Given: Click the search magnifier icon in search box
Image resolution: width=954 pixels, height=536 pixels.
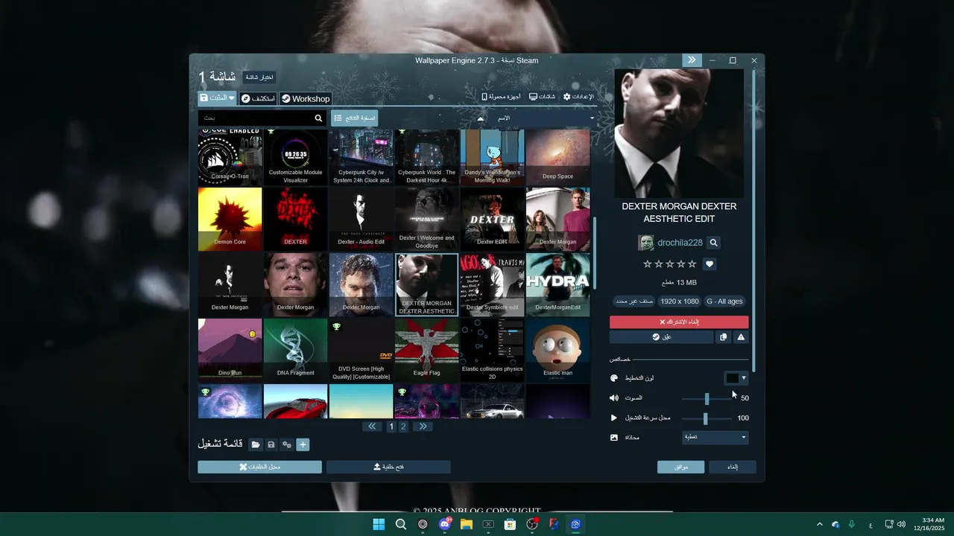Looking at the screenshot, I should pos(319,118).
